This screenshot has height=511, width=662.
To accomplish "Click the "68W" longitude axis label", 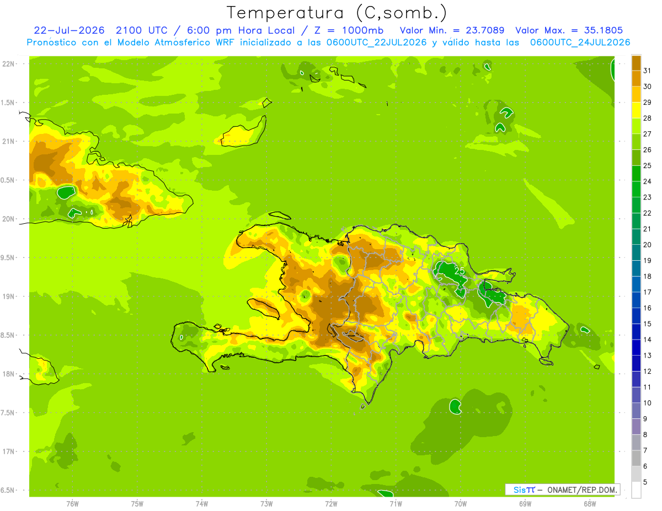I will coord(590,503).
